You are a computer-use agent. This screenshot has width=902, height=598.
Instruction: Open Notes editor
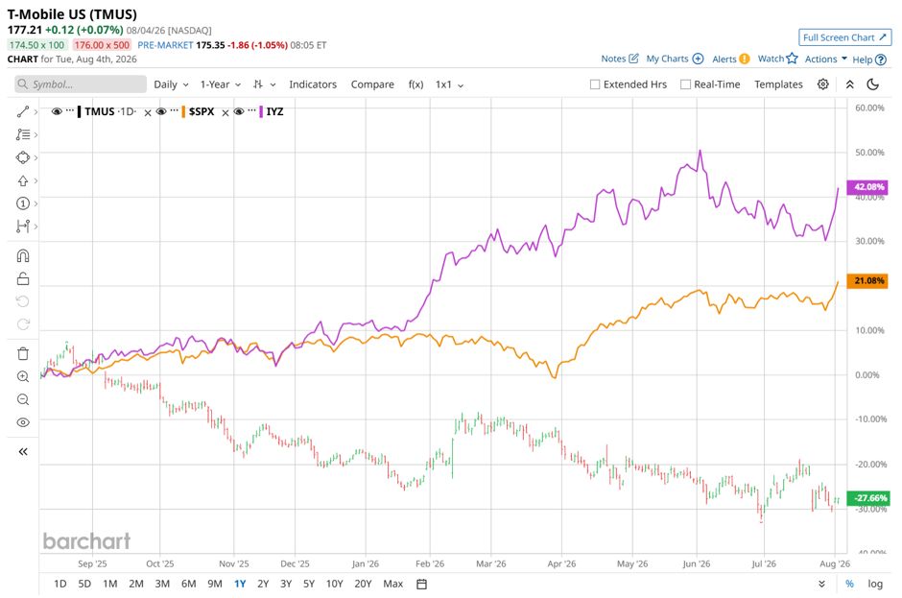(x=620, y=59)
